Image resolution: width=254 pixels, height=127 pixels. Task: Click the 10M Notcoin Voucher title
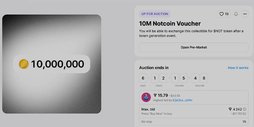click(x=170, y=24)
